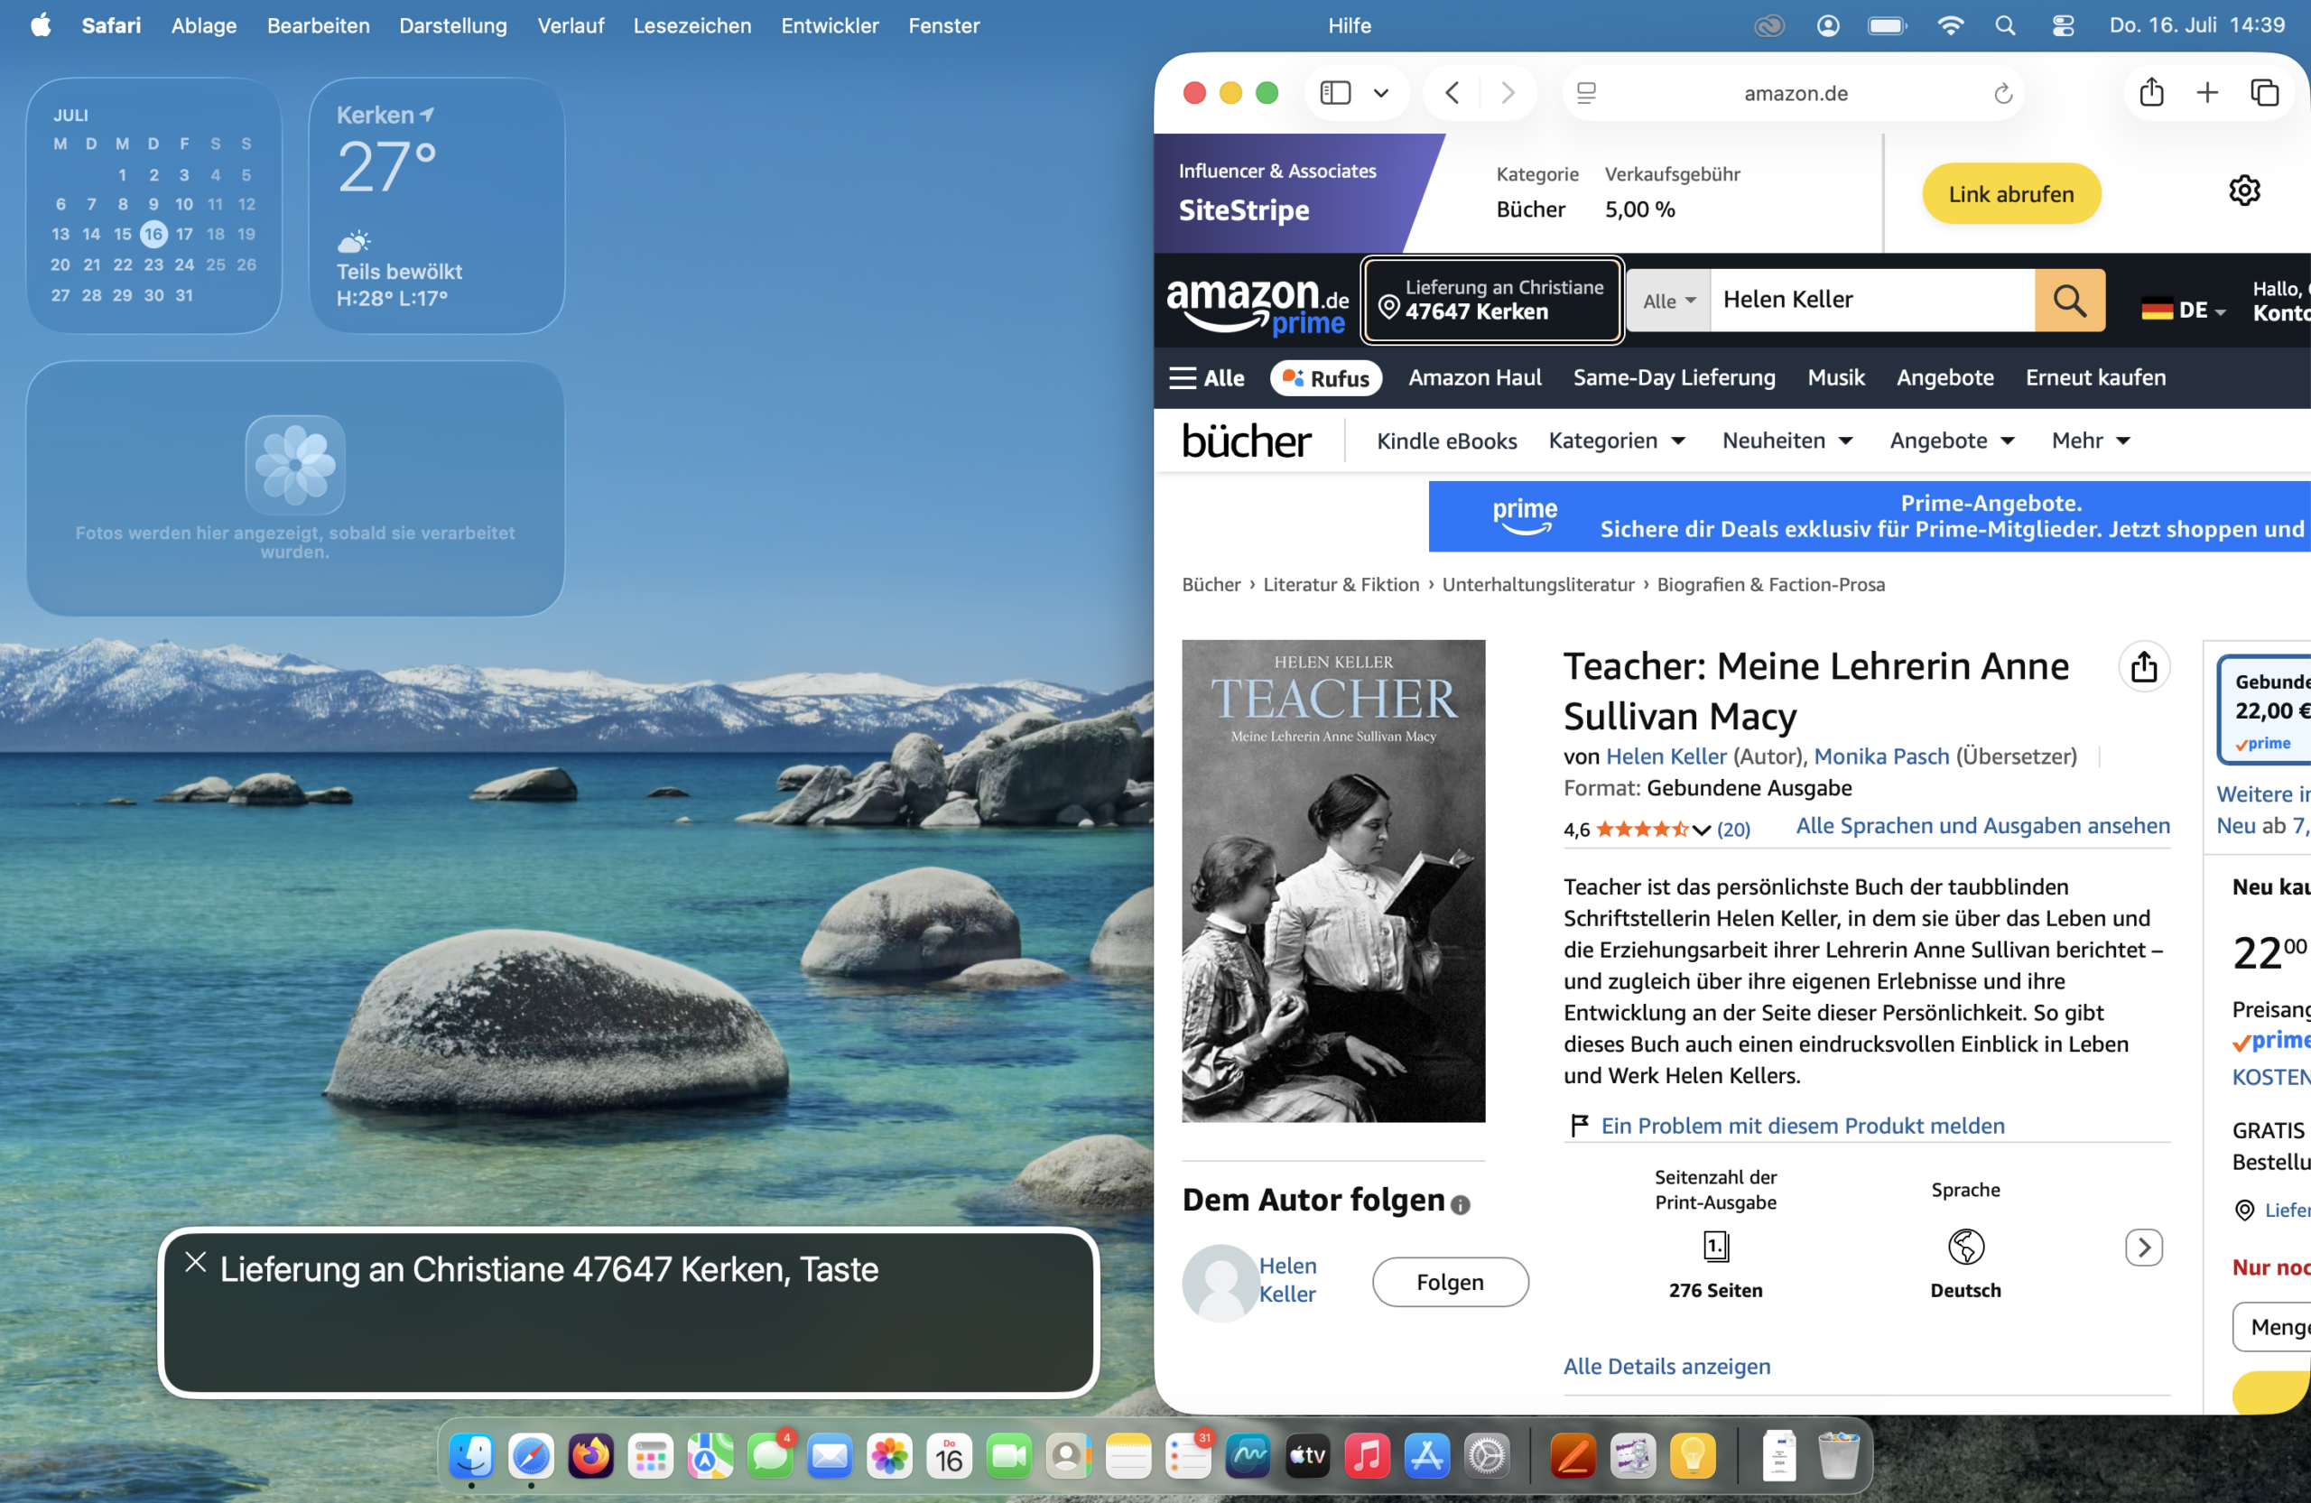Screen dimensions: 2311x1503
Task: Follow author with the Folgen button
Action: coord(1450,1283)
